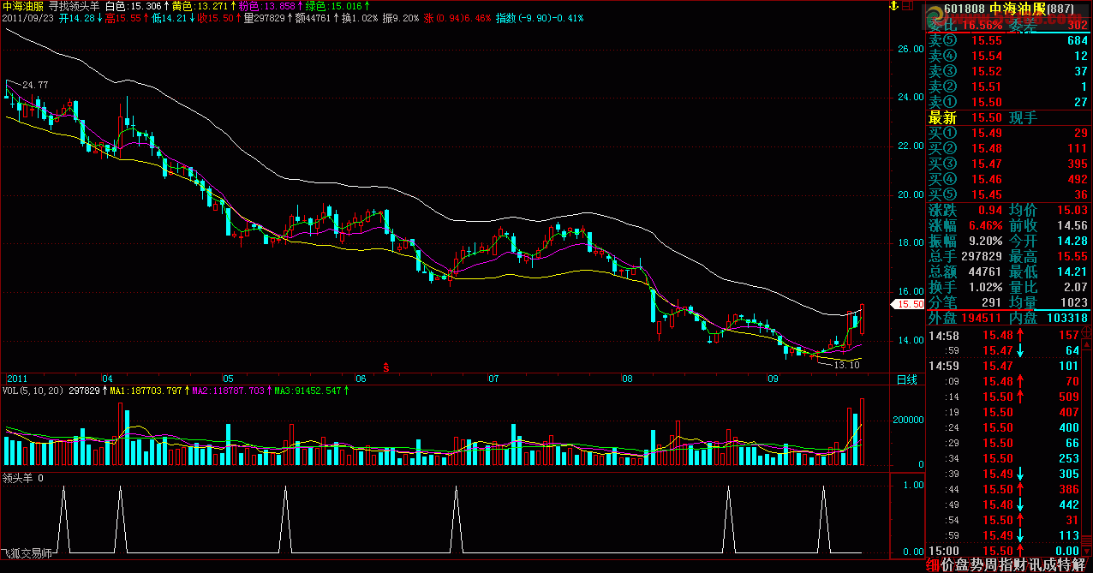1093x573 pixels.
Task: Select the 买③ bid row at 15.47
Action: point(1009,164)
